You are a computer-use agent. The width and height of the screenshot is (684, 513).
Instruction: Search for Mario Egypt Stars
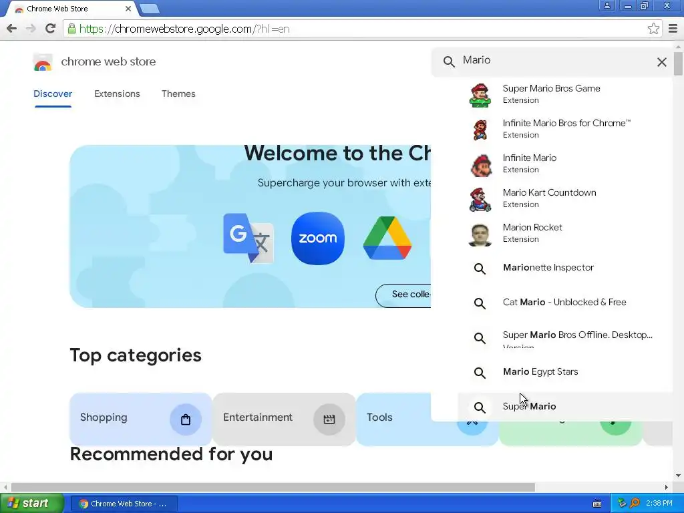pos(540,371)
